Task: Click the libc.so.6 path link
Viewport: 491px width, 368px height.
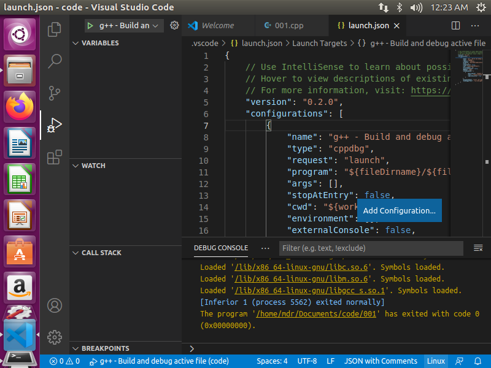Action: (301, 267)
